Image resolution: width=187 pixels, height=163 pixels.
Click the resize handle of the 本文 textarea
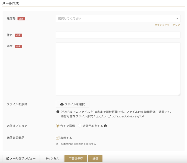179,94
